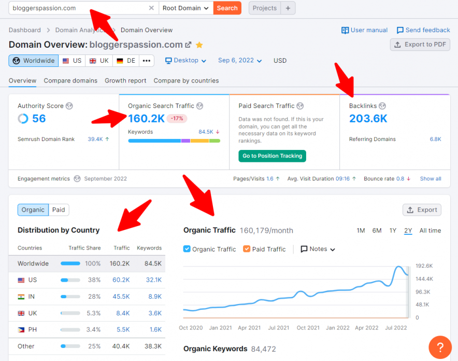This screenshot has width=458, height=361.
Task: Click the Backlinks globe icon
Action: tap(382, 106)
